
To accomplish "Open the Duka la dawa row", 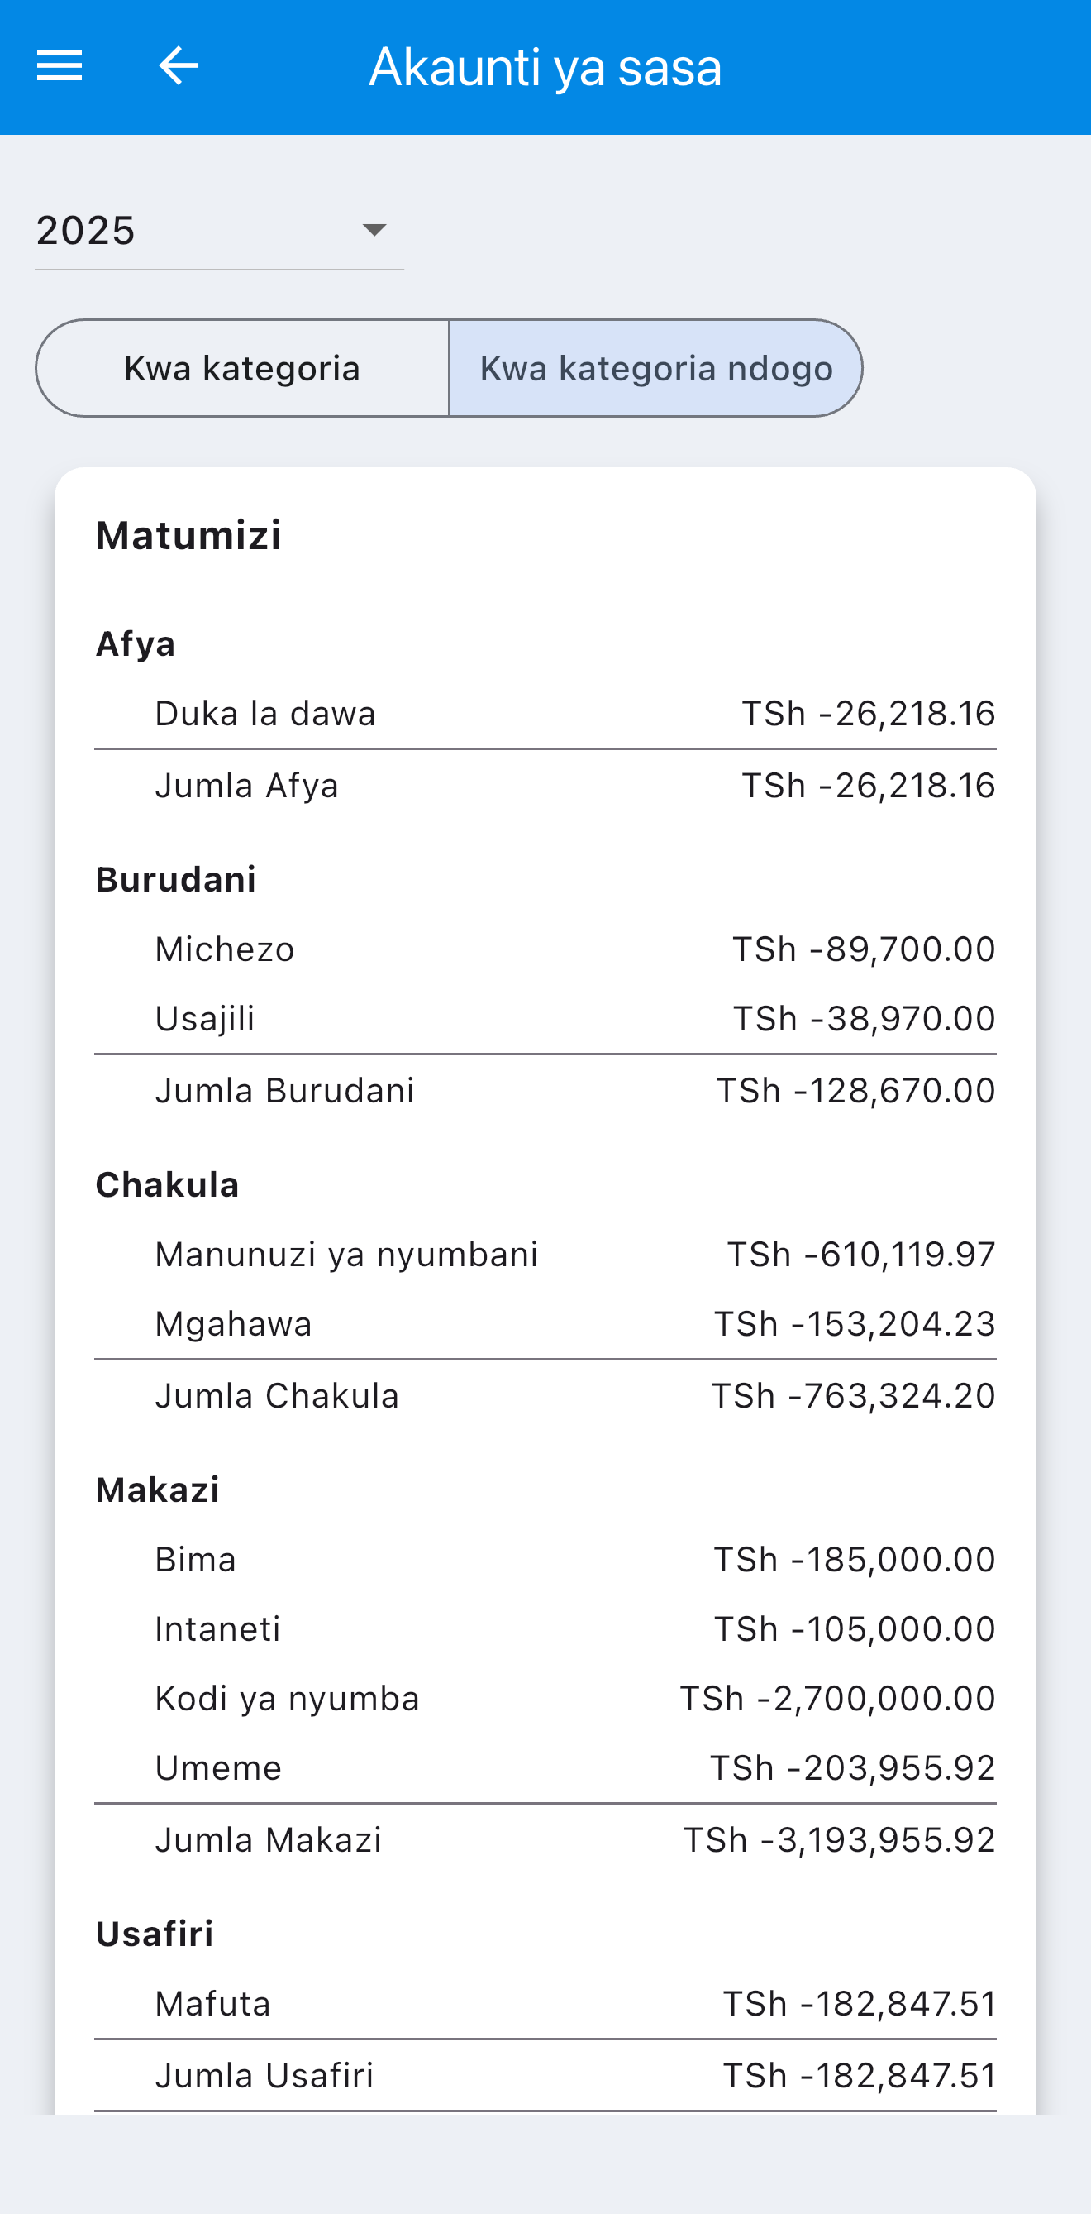I will (545, 714).
